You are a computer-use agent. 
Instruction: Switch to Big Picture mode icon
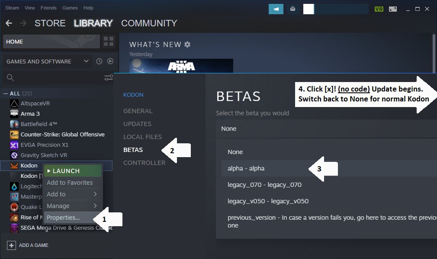tap(393, 9)
